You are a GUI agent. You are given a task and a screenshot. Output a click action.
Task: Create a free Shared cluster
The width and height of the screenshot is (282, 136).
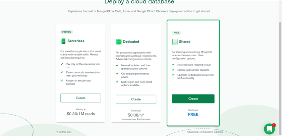coord(193,98)
